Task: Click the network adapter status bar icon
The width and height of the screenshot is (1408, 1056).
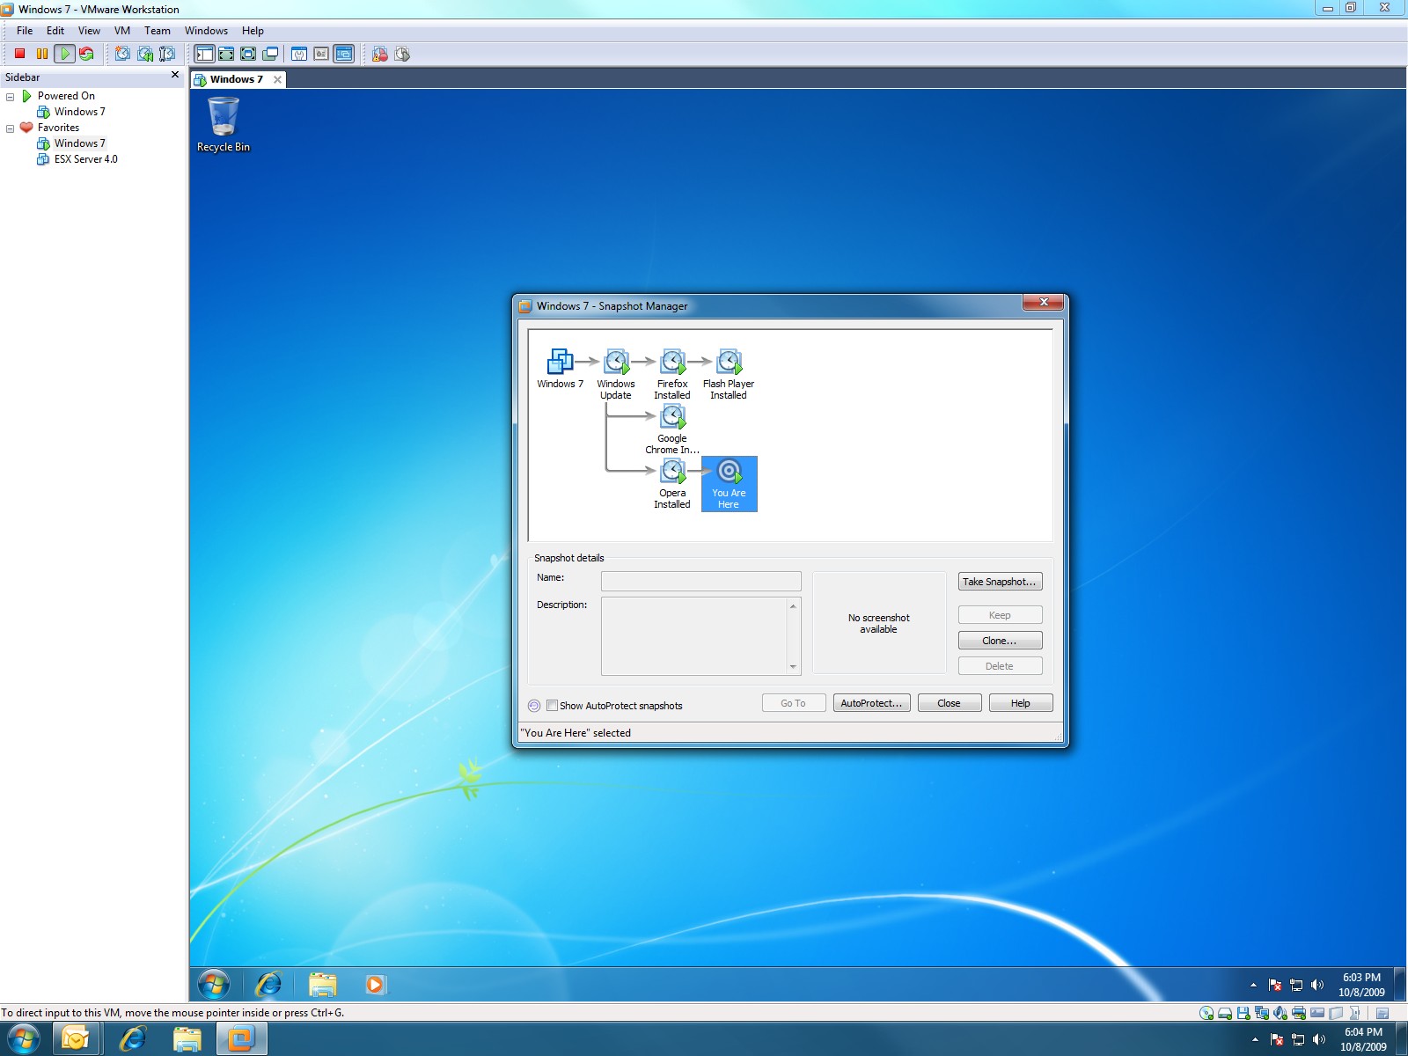Action: click(1262, 1014)
